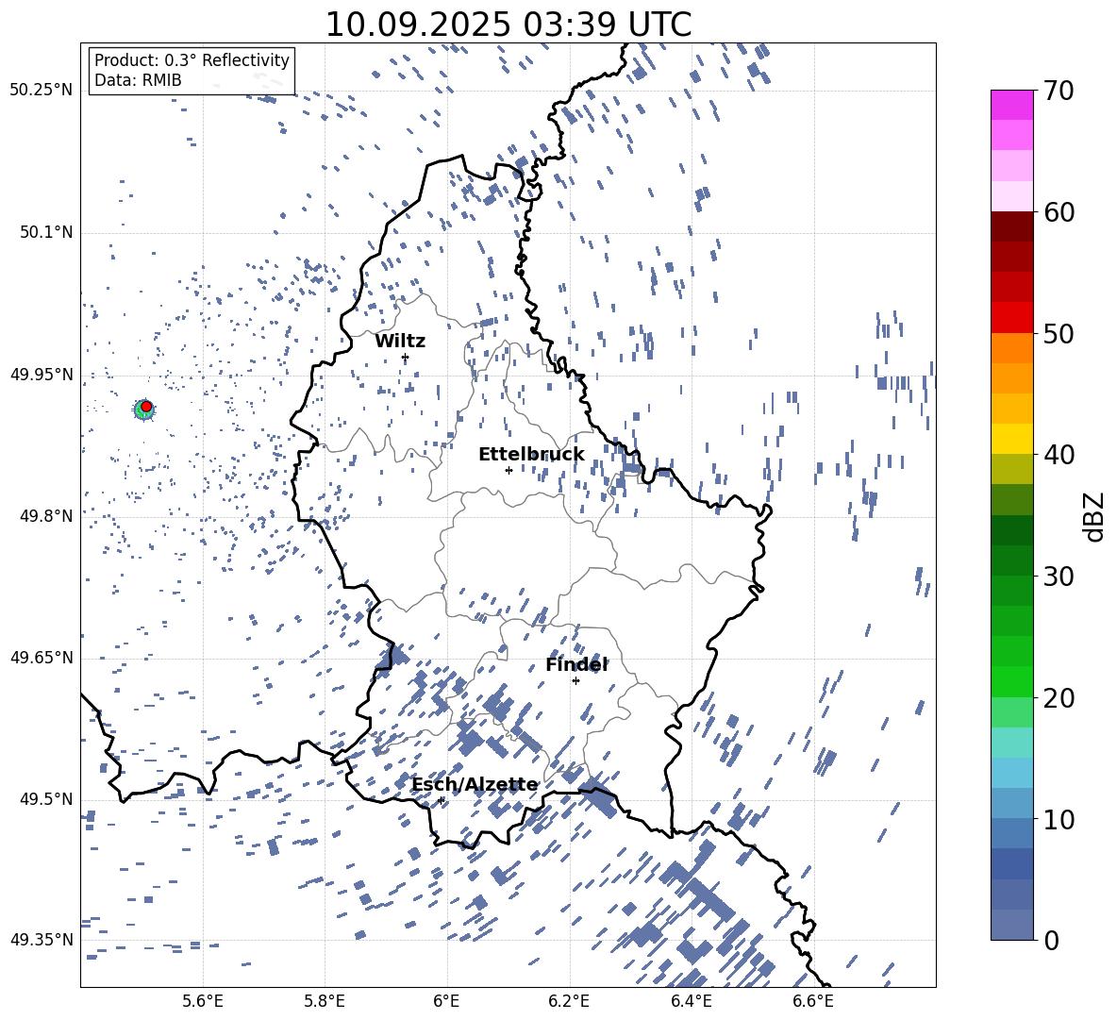The height and width of the screenshot is (1020, 1117).
Task: Click the orange colorbar segment just below 50
Action: pyautogui.click(x=1011, y=348)
